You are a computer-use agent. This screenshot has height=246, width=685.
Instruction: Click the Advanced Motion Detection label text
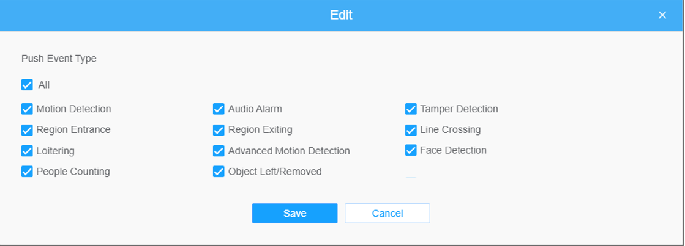tap(289, 151)
